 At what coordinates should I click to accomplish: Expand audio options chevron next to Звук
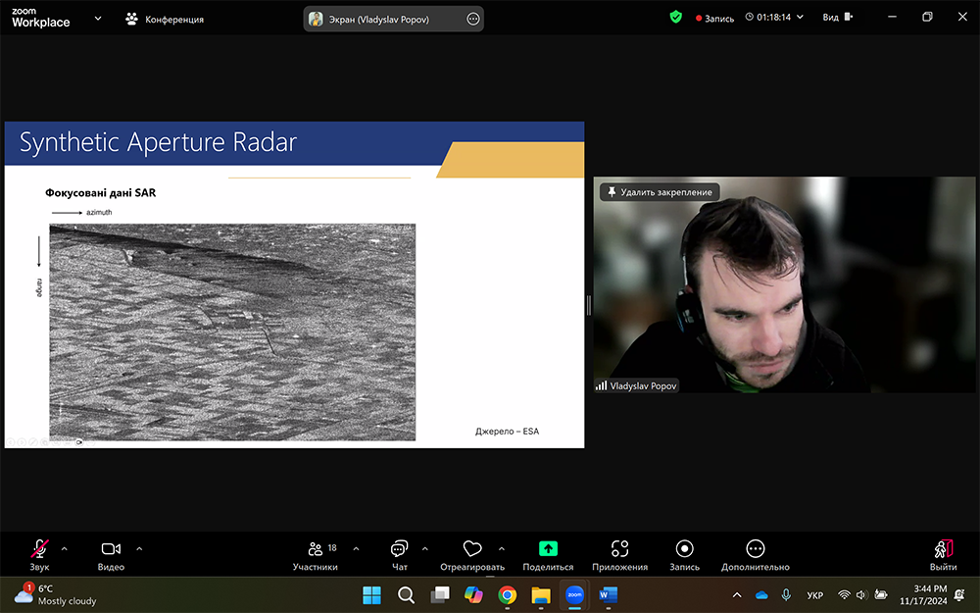65,548
